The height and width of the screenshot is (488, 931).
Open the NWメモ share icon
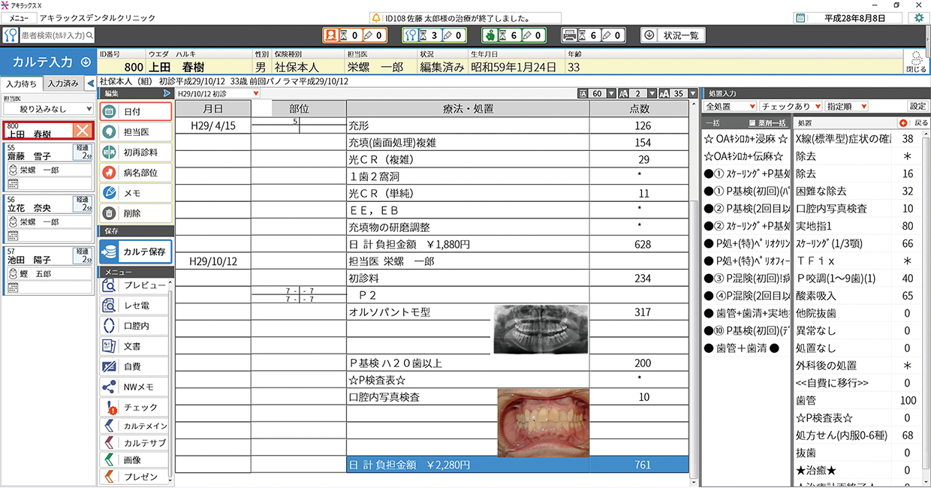point(110,387)
